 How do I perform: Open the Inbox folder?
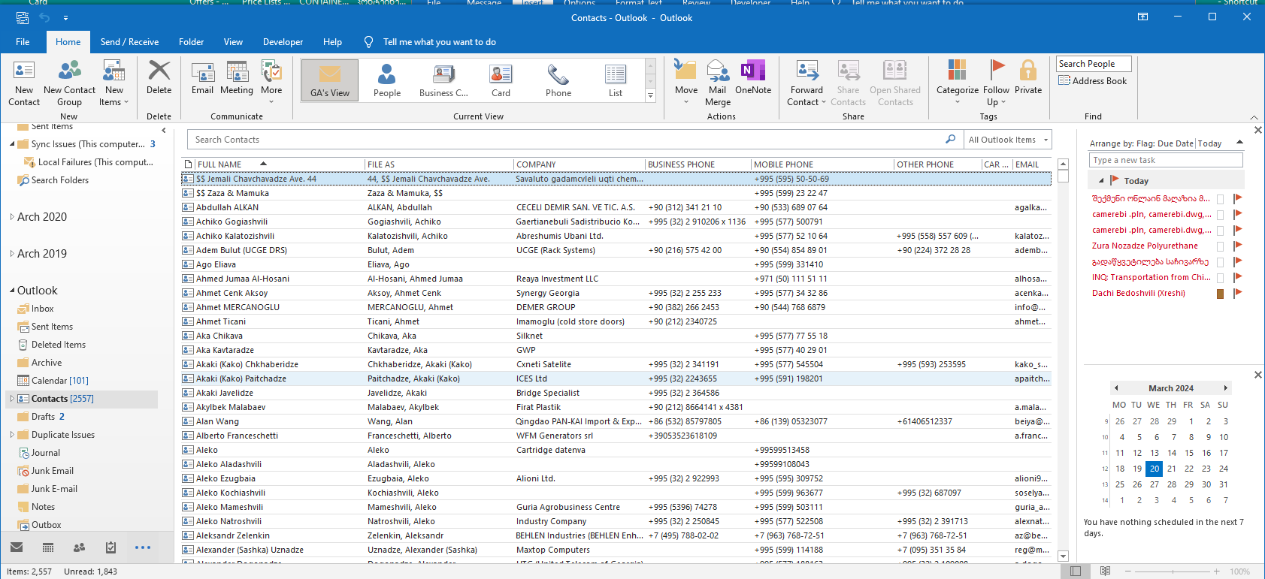(x=42, y=309)
